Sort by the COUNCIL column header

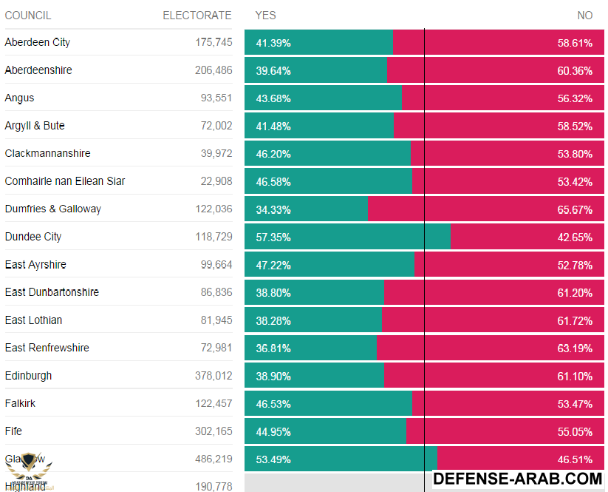click(x=28, y=16)
